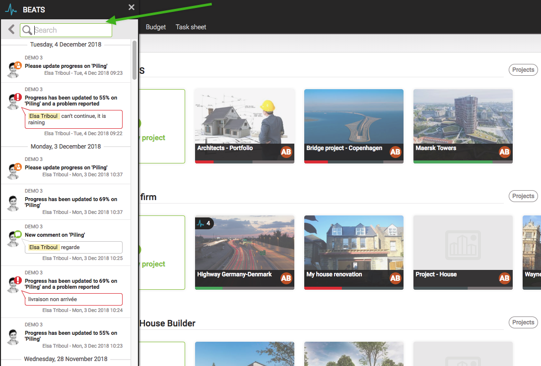
Task: Click the Beats pulse logo icon
Action: [x=11, y=9]
